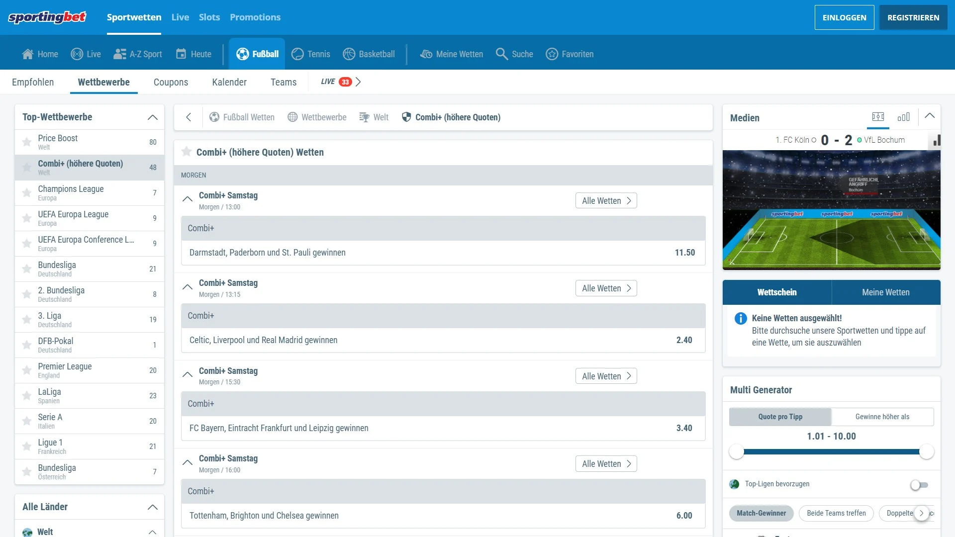
Task: Toggle Top-Ligen bevorzugen switch
Action: pos(919,485)
